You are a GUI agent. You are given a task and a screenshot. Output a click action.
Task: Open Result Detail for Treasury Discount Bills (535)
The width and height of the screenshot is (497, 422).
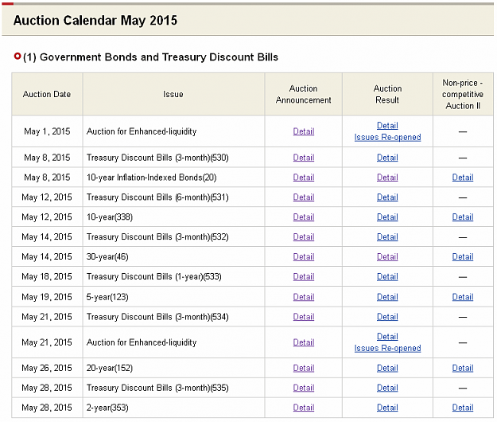[x=387, y=388]
